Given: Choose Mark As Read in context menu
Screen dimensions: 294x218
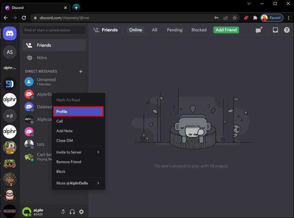Looking at the screenshot, I should point(79,100).
